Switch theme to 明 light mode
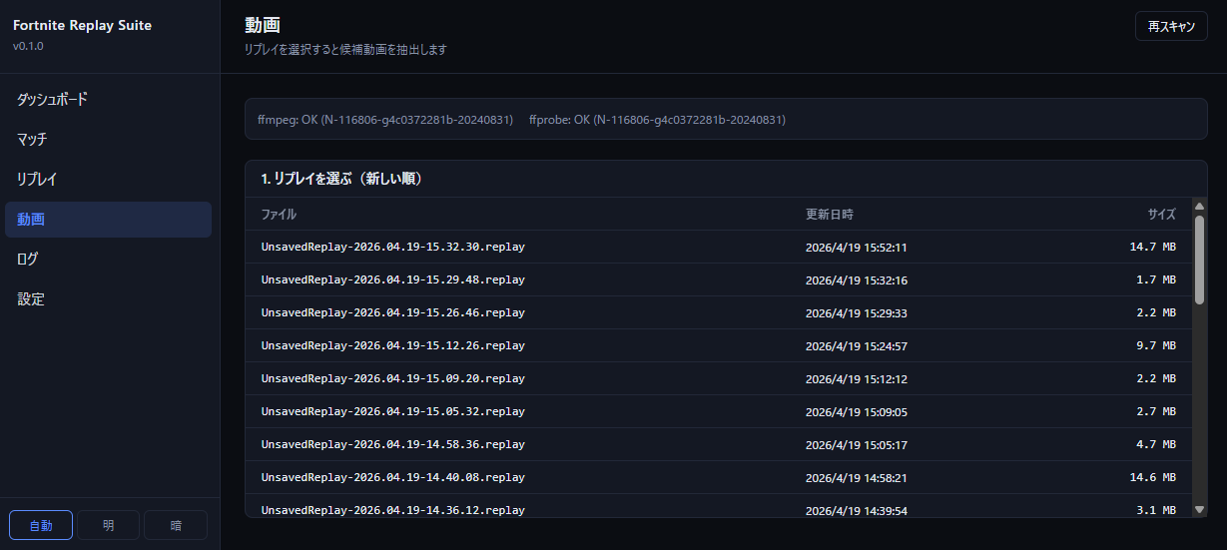This screenshot has height=550, width=1227. [x=108, y=525]
